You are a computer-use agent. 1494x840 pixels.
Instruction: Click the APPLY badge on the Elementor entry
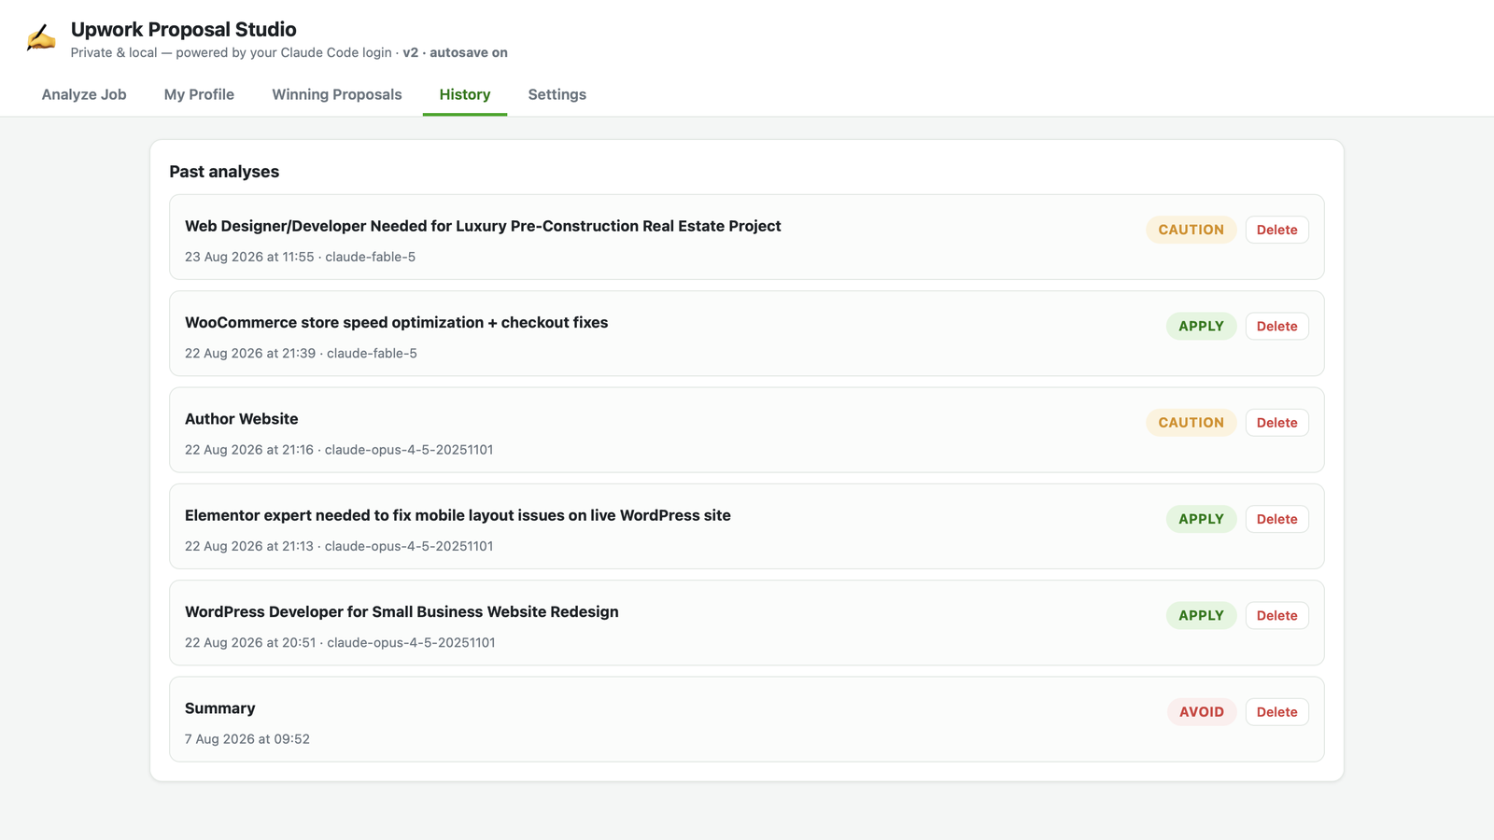pos(1201,519)
